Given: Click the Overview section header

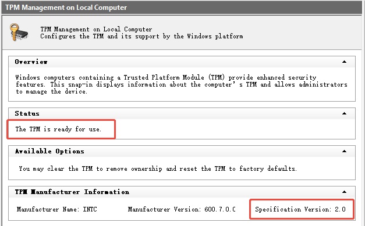Looking at the screenshot, I should click(x=182, y=62).
